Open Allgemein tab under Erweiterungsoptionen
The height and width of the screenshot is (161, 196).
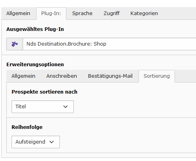(x=23, y=76)
